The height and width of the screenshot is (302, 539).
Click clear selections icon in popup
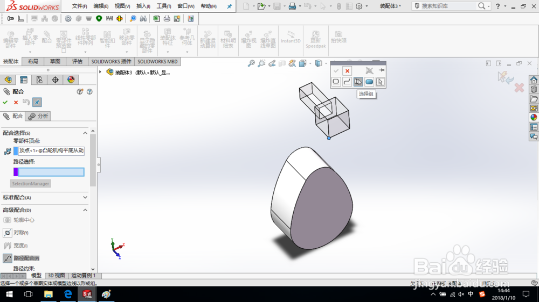point(369,70)
